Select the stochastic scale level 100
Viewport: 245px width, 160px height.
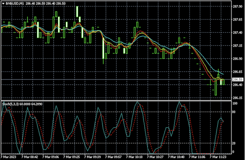pyautogui.click(x=235, y=103)
